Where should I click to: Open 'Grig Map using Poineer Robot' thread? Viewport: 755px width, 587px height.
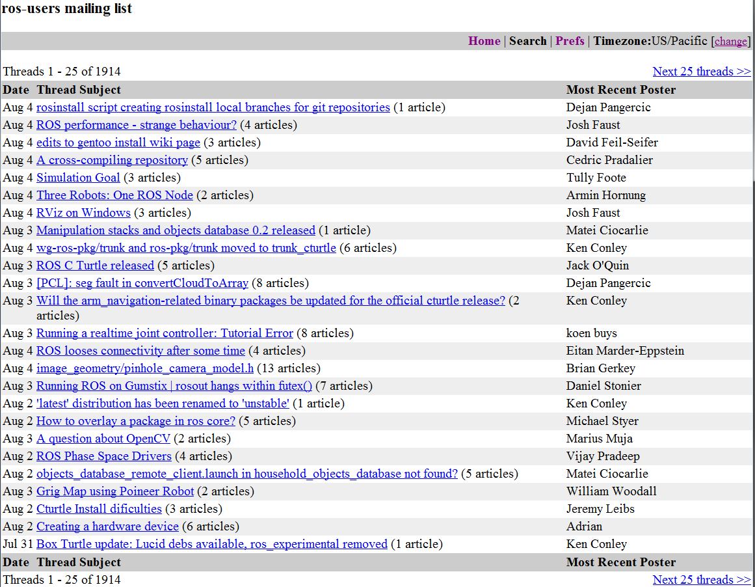pyautogui.click(x=115, y=491)
